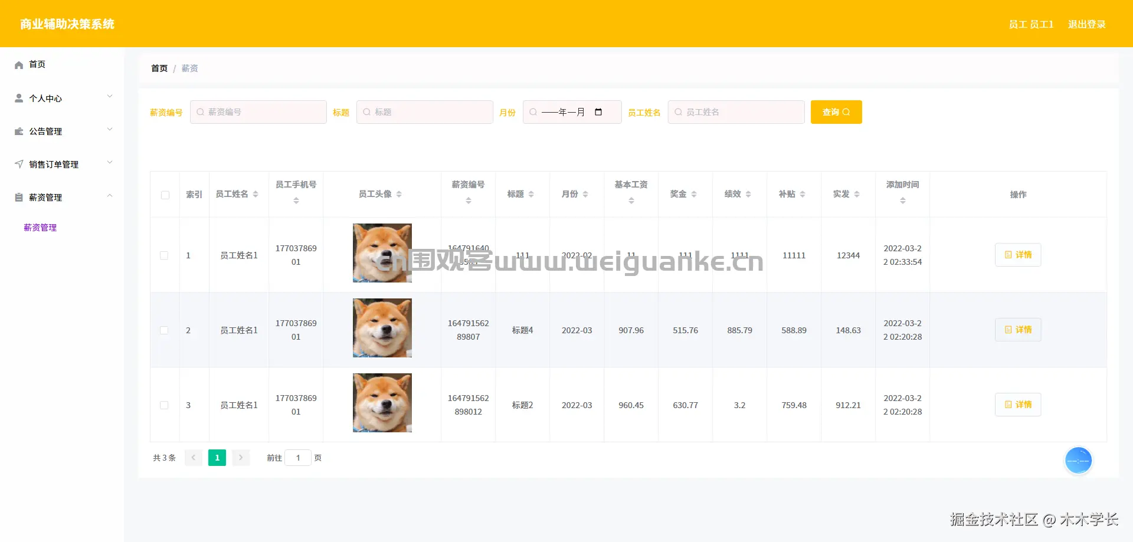The height and width of the screenshot is (542, 1133).
Task: Sort by 补贴 column arrows
Action: pos(803,194)
